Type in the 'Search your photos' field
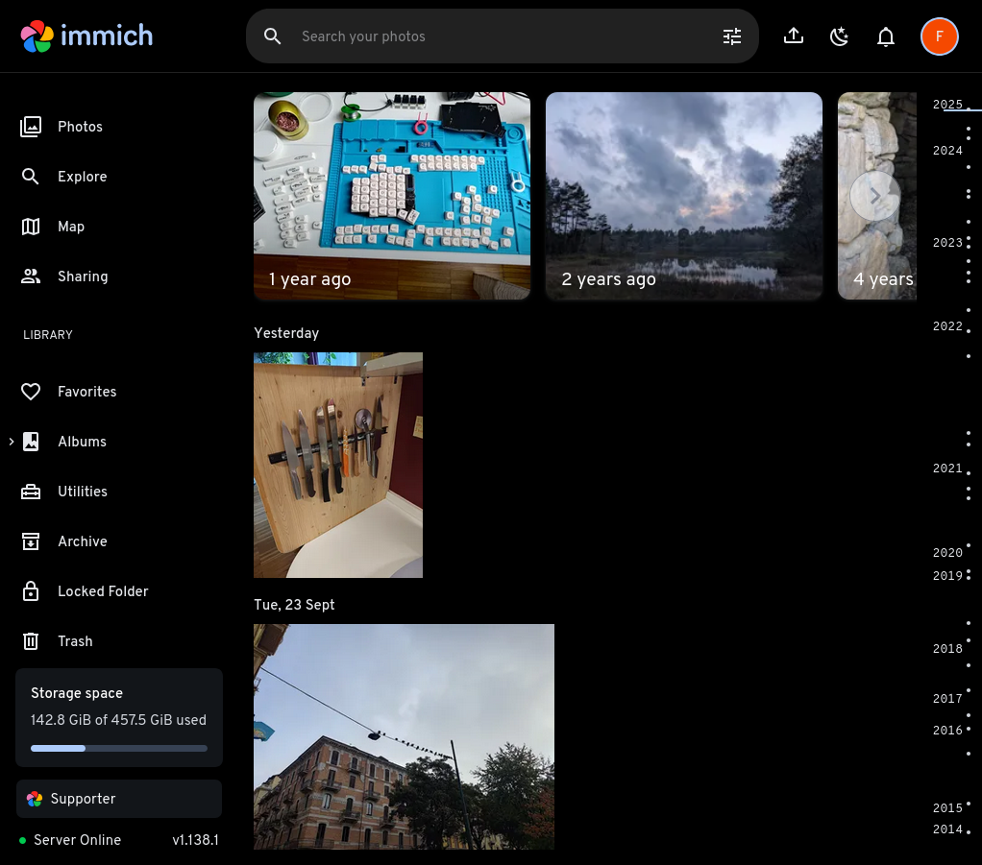Viewport: 982px width, 865px height. [x=500, y=36]
